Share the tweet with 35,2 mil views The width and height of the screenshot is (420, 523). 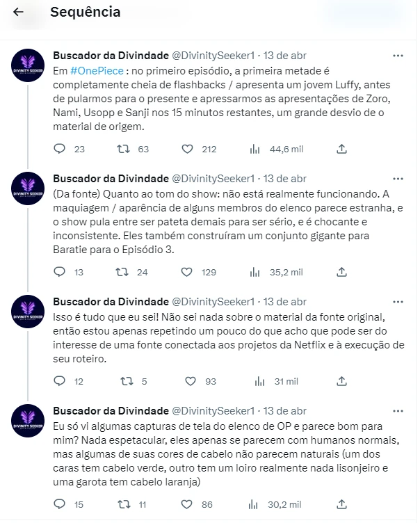pyautogui.click(x=341, y=272)
